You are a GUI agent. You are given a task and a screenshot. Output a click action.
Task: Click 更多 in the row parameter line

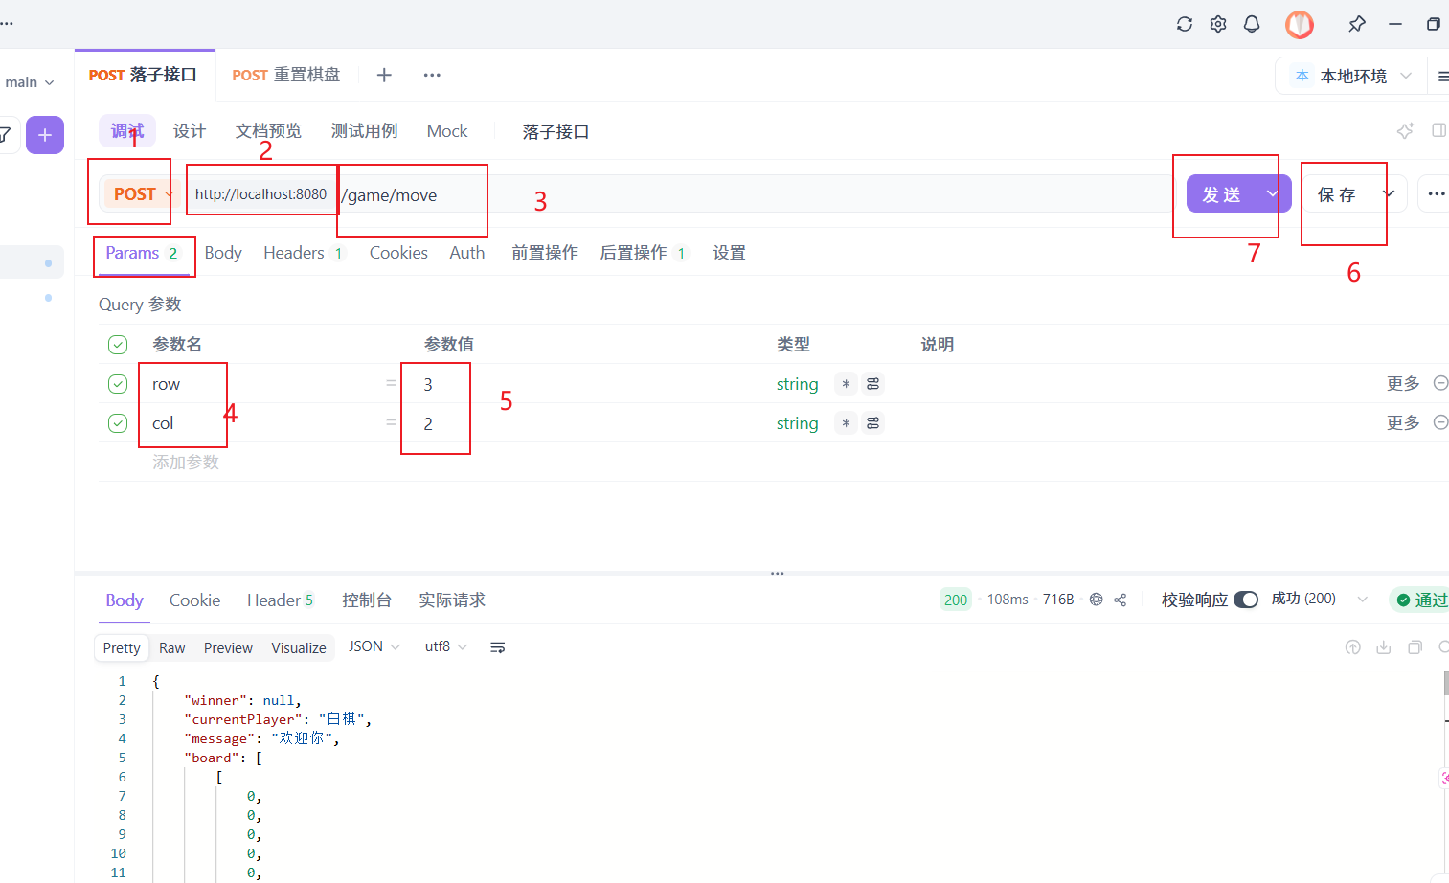tap(1403, 383)
